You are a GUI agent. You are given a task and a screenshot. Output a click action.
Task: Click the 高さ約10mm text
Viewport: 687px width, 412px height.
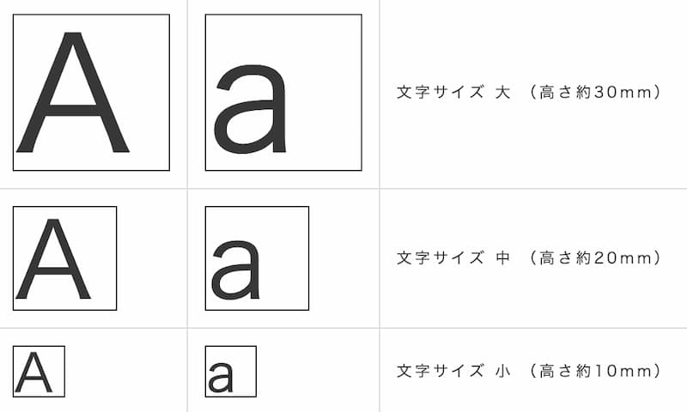(596, 371)
